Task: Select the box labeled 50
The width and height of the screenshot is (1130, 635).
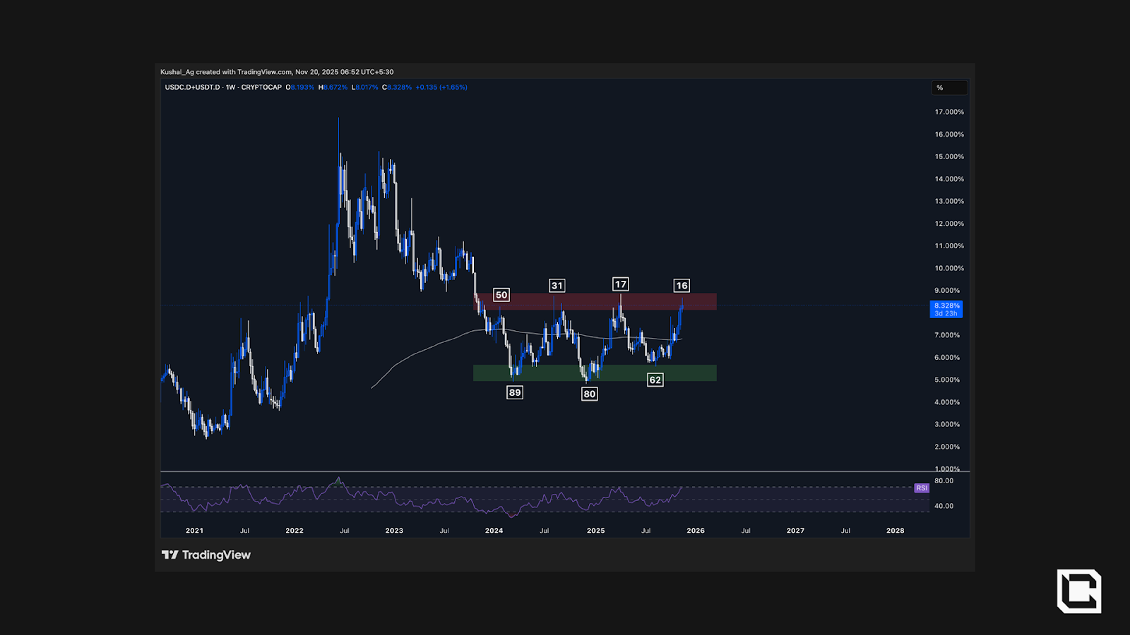Action: coord(501,295)
